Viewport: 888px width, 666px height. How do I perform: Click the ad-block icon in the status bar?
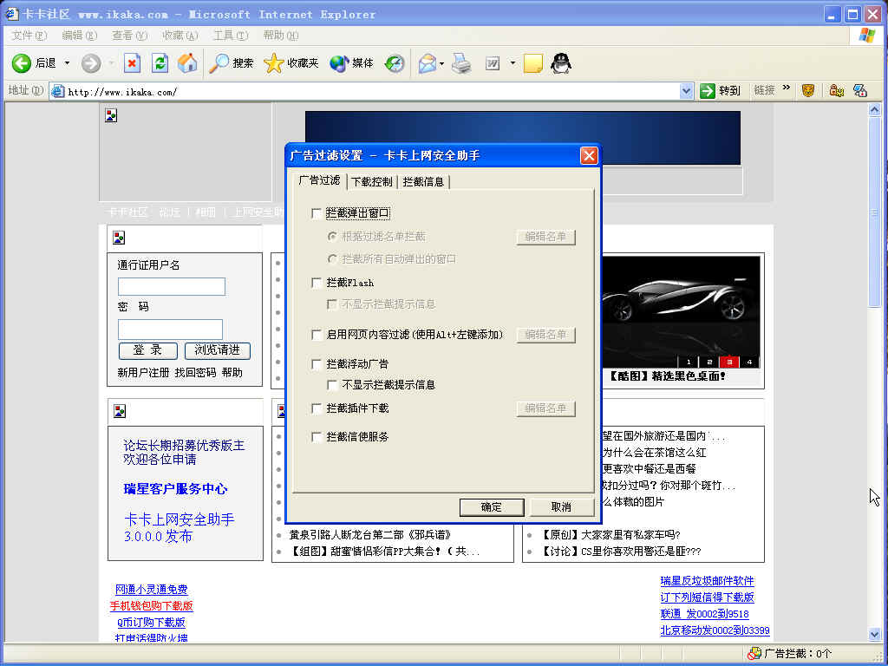click(754, 654)
